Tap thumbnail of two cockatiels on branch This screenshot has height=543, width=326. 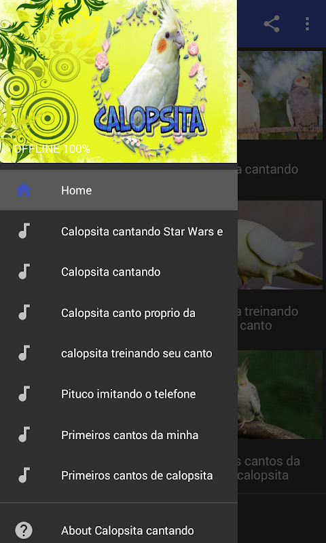click(280, 95)
